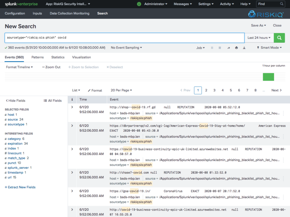Click the Next page link
Screen dimensions: 290x217
277,90
